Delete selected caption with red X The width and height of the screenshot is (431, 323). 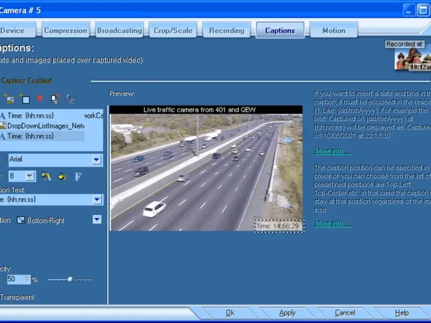pos(40,99)
